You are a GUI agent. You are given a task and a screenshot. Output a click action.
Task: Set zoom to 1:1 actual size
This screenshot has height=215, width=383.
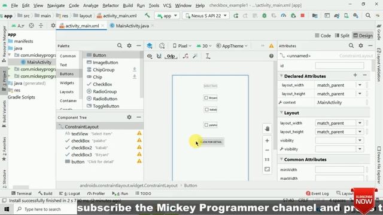point(268,159)
